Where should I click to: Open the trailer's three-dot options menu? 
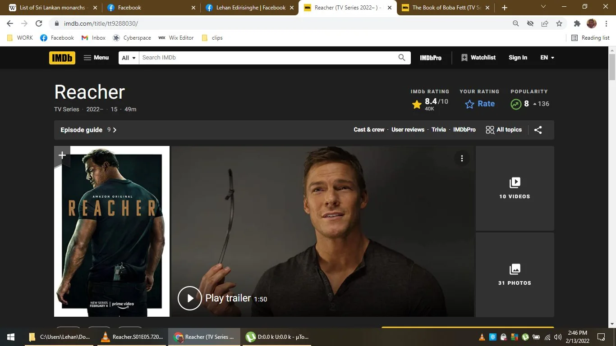pos(462,158)
